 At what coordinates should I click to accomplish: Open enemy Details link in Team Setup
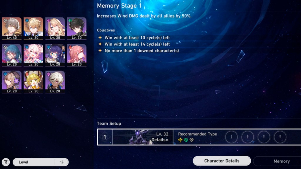pyautogui.click(x=160, y=140)
